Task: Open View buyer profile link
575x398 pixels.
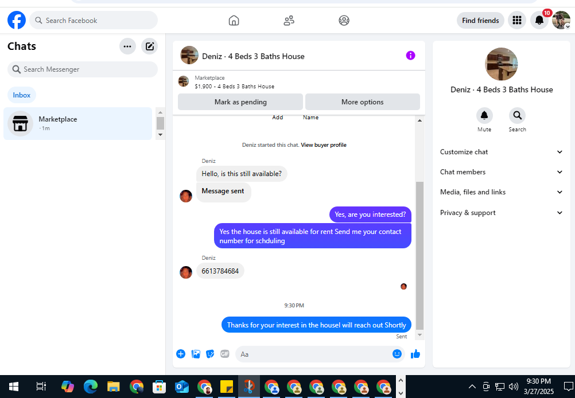Action: pyautogui.click(x=324, y=145)
